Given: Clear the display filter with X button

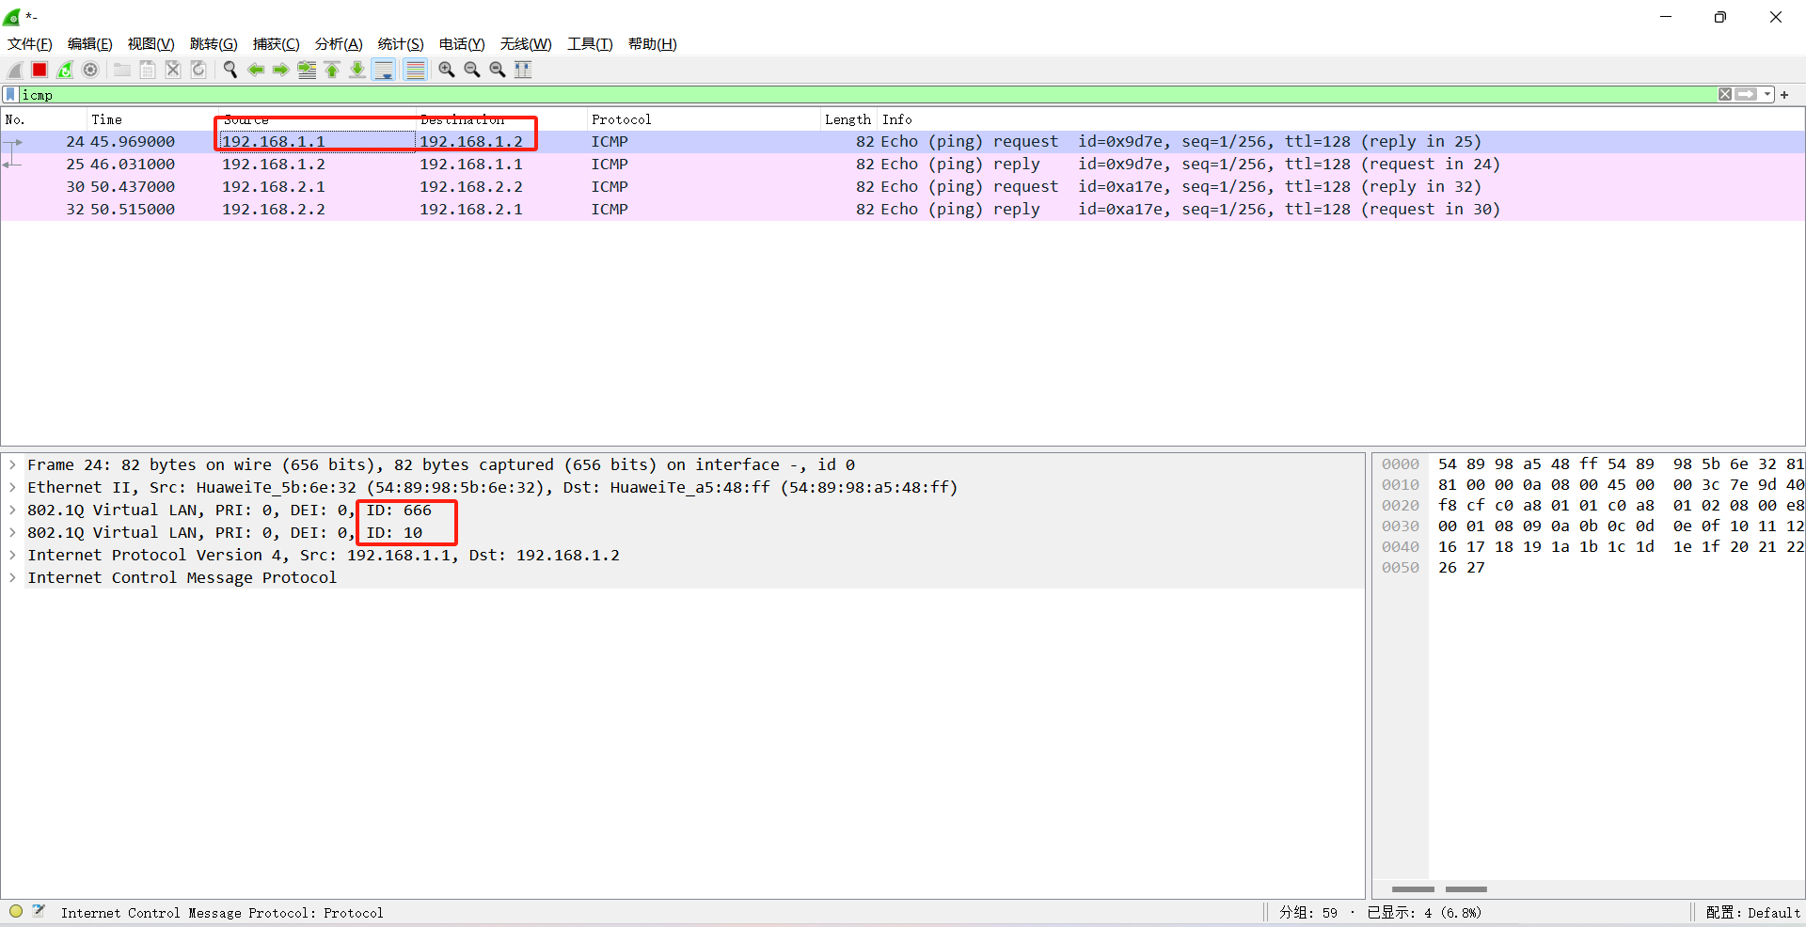Looking at the screenshot, I should (1725, 94).
